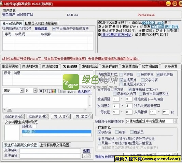Screen dimensions: 182x163
Task: Click the editor horizontal scroll-left arrow
Action: click(x=5, y=110)
